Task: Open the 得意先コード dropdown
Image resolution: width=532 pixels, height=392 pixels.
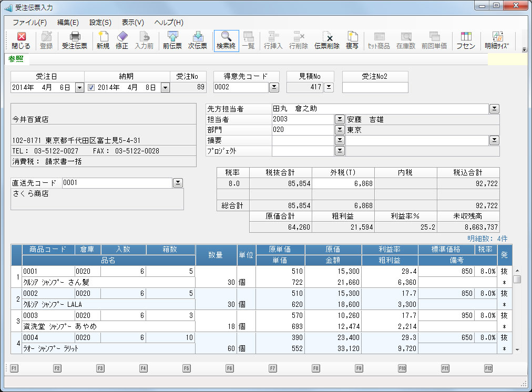Action: point(274,88)
